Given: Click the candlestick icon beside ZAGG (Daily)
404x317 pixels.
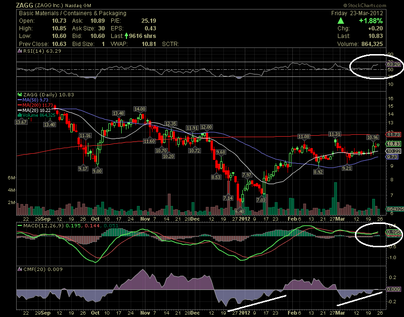Looking at the screenshot, I should [x=19, y=95].
